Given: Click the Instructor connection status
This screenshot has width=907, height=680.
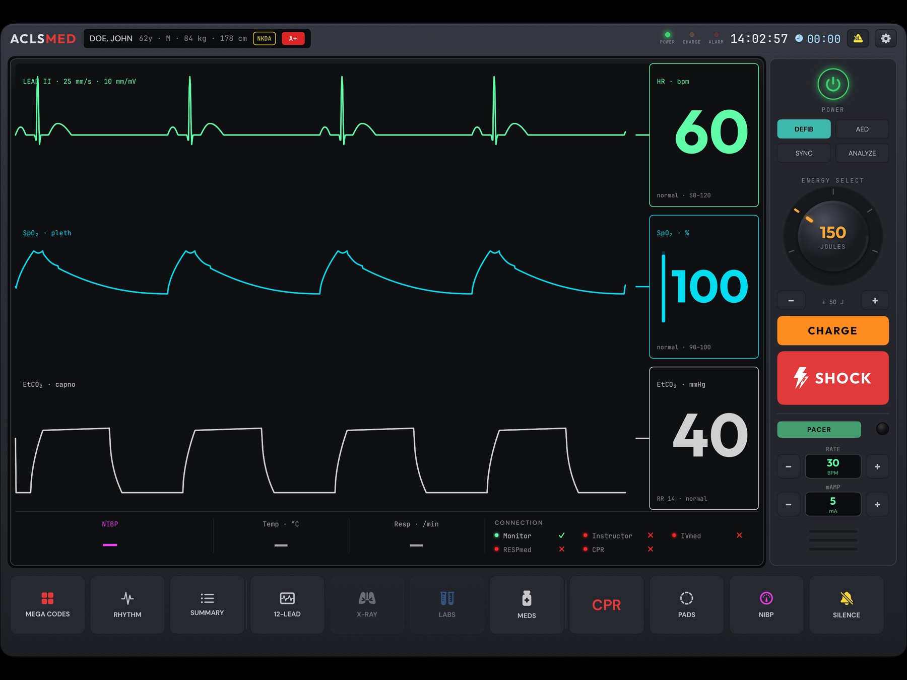Looking at the screenshot, I should pyautogui.click(x=618, y=535).
